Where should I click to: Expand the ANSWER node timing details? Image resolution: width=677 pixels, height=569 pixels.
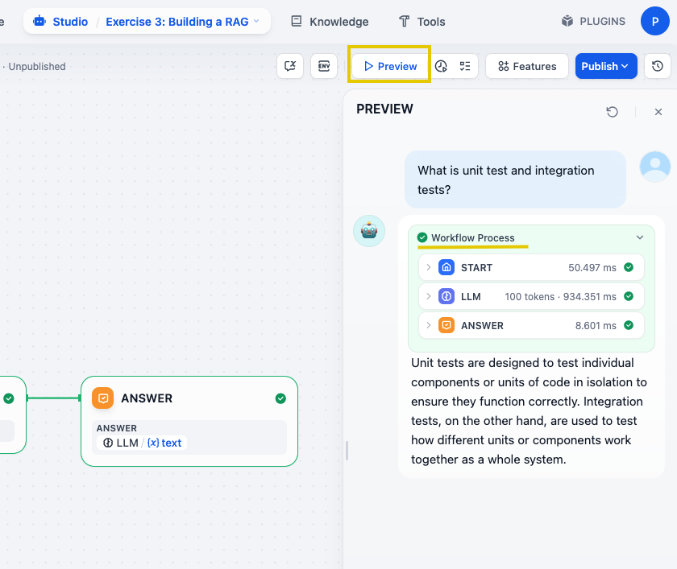coord(427,325)
